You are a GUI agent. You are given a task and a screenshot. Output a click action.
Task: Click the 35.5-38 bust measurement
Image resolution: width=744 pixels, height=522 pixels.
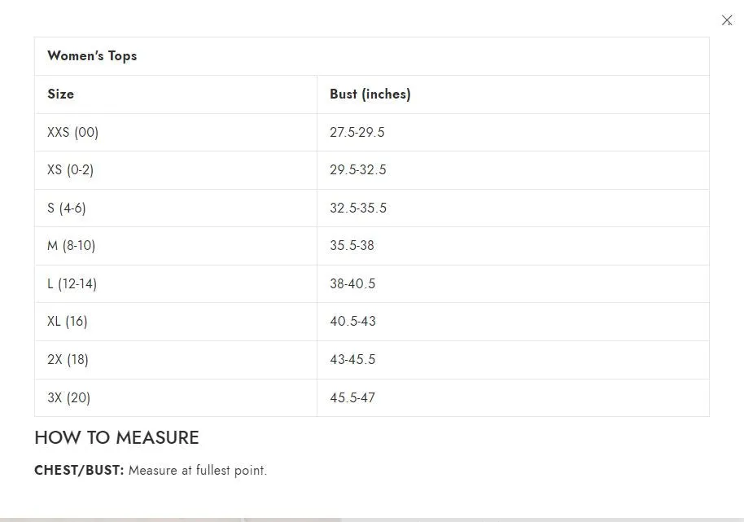352,245
